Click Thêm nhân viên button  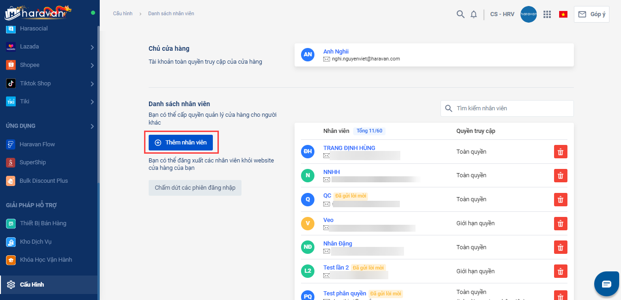click(181, 143)
